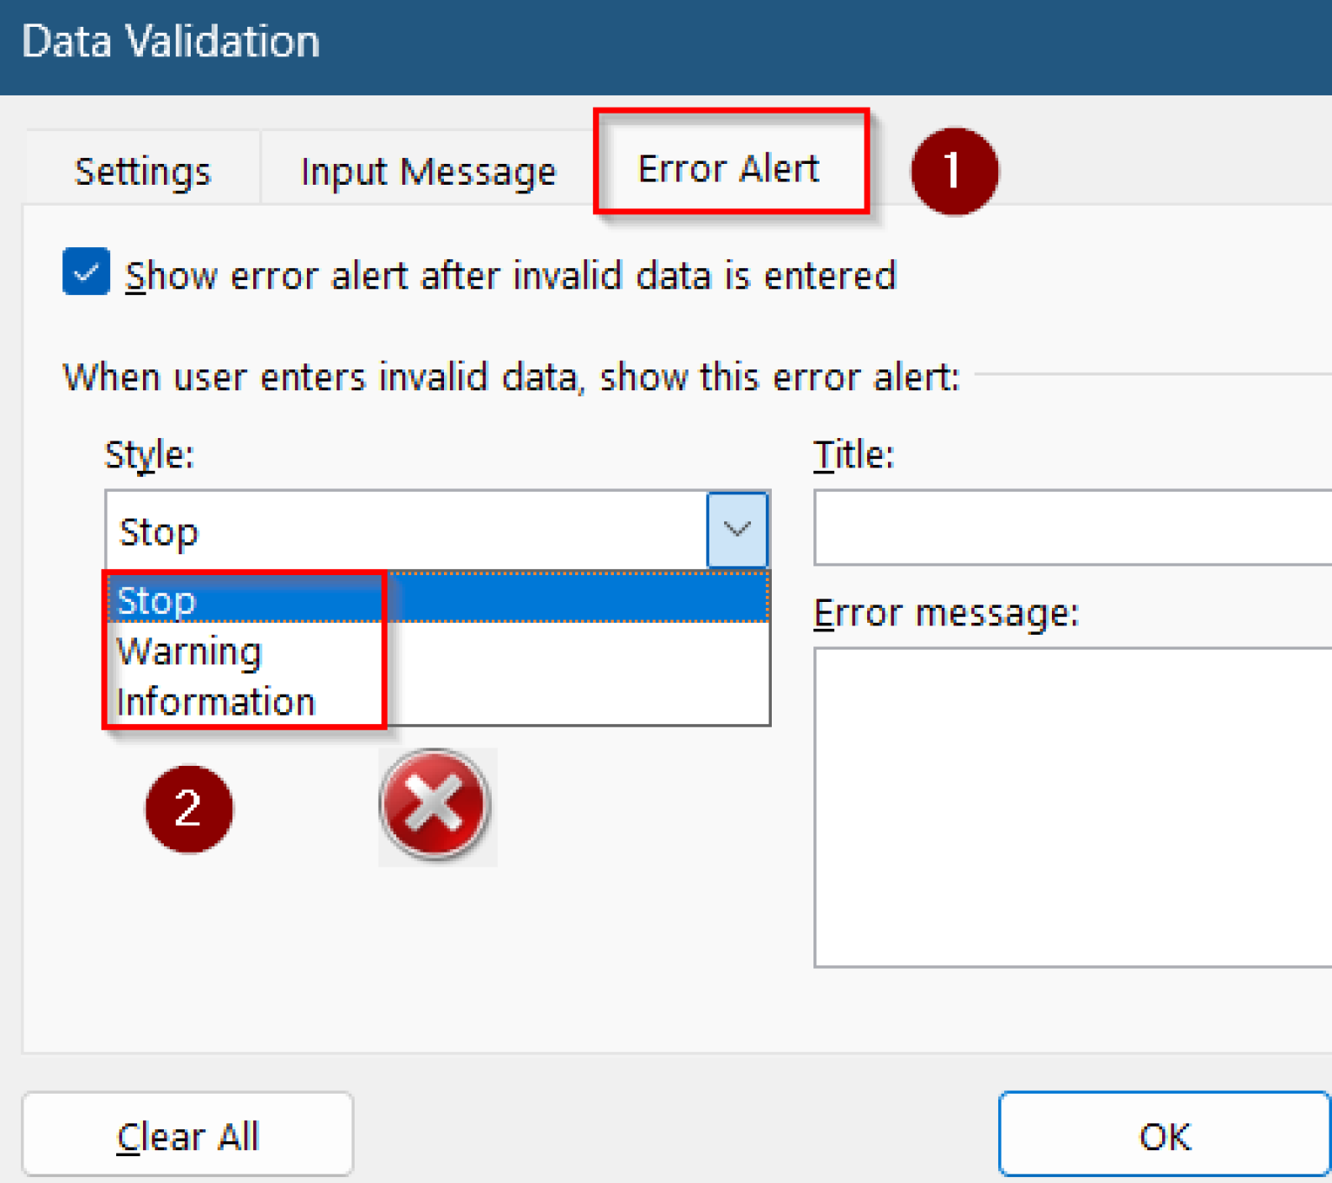Click the dark red badge numbered 2

point(188,807)
